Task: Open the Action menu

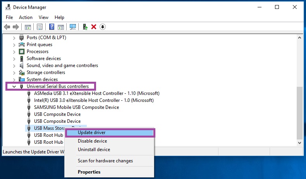Action: click(x=26, y=17)
